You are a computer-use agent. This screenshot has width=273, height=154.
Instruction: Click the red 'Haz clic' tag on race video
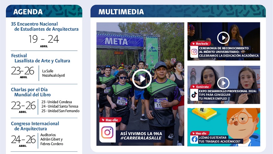tap(110, 120)
